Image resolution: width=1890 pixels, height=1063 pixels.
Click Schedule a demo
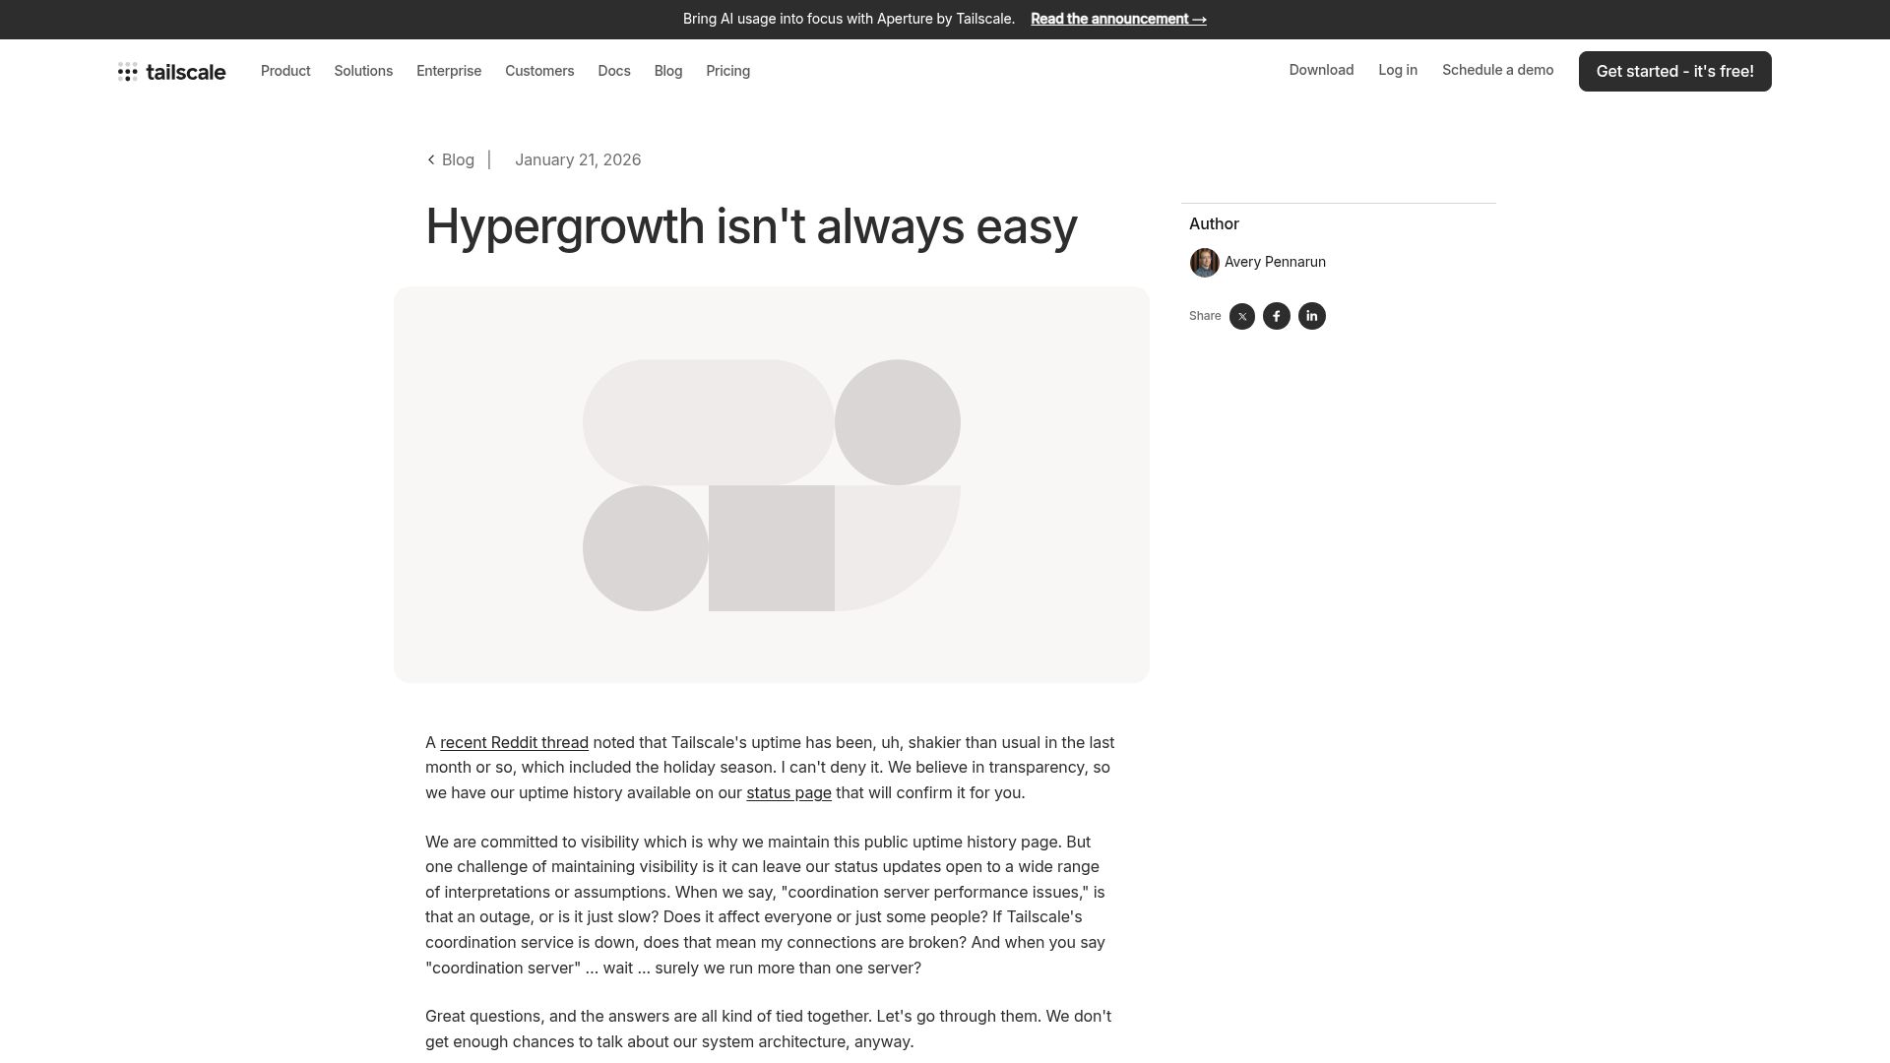point(1497,70)
